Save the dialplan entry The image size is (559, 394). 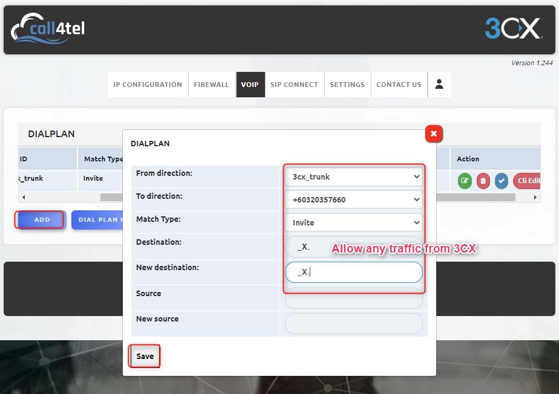click(x=145, y=356)
